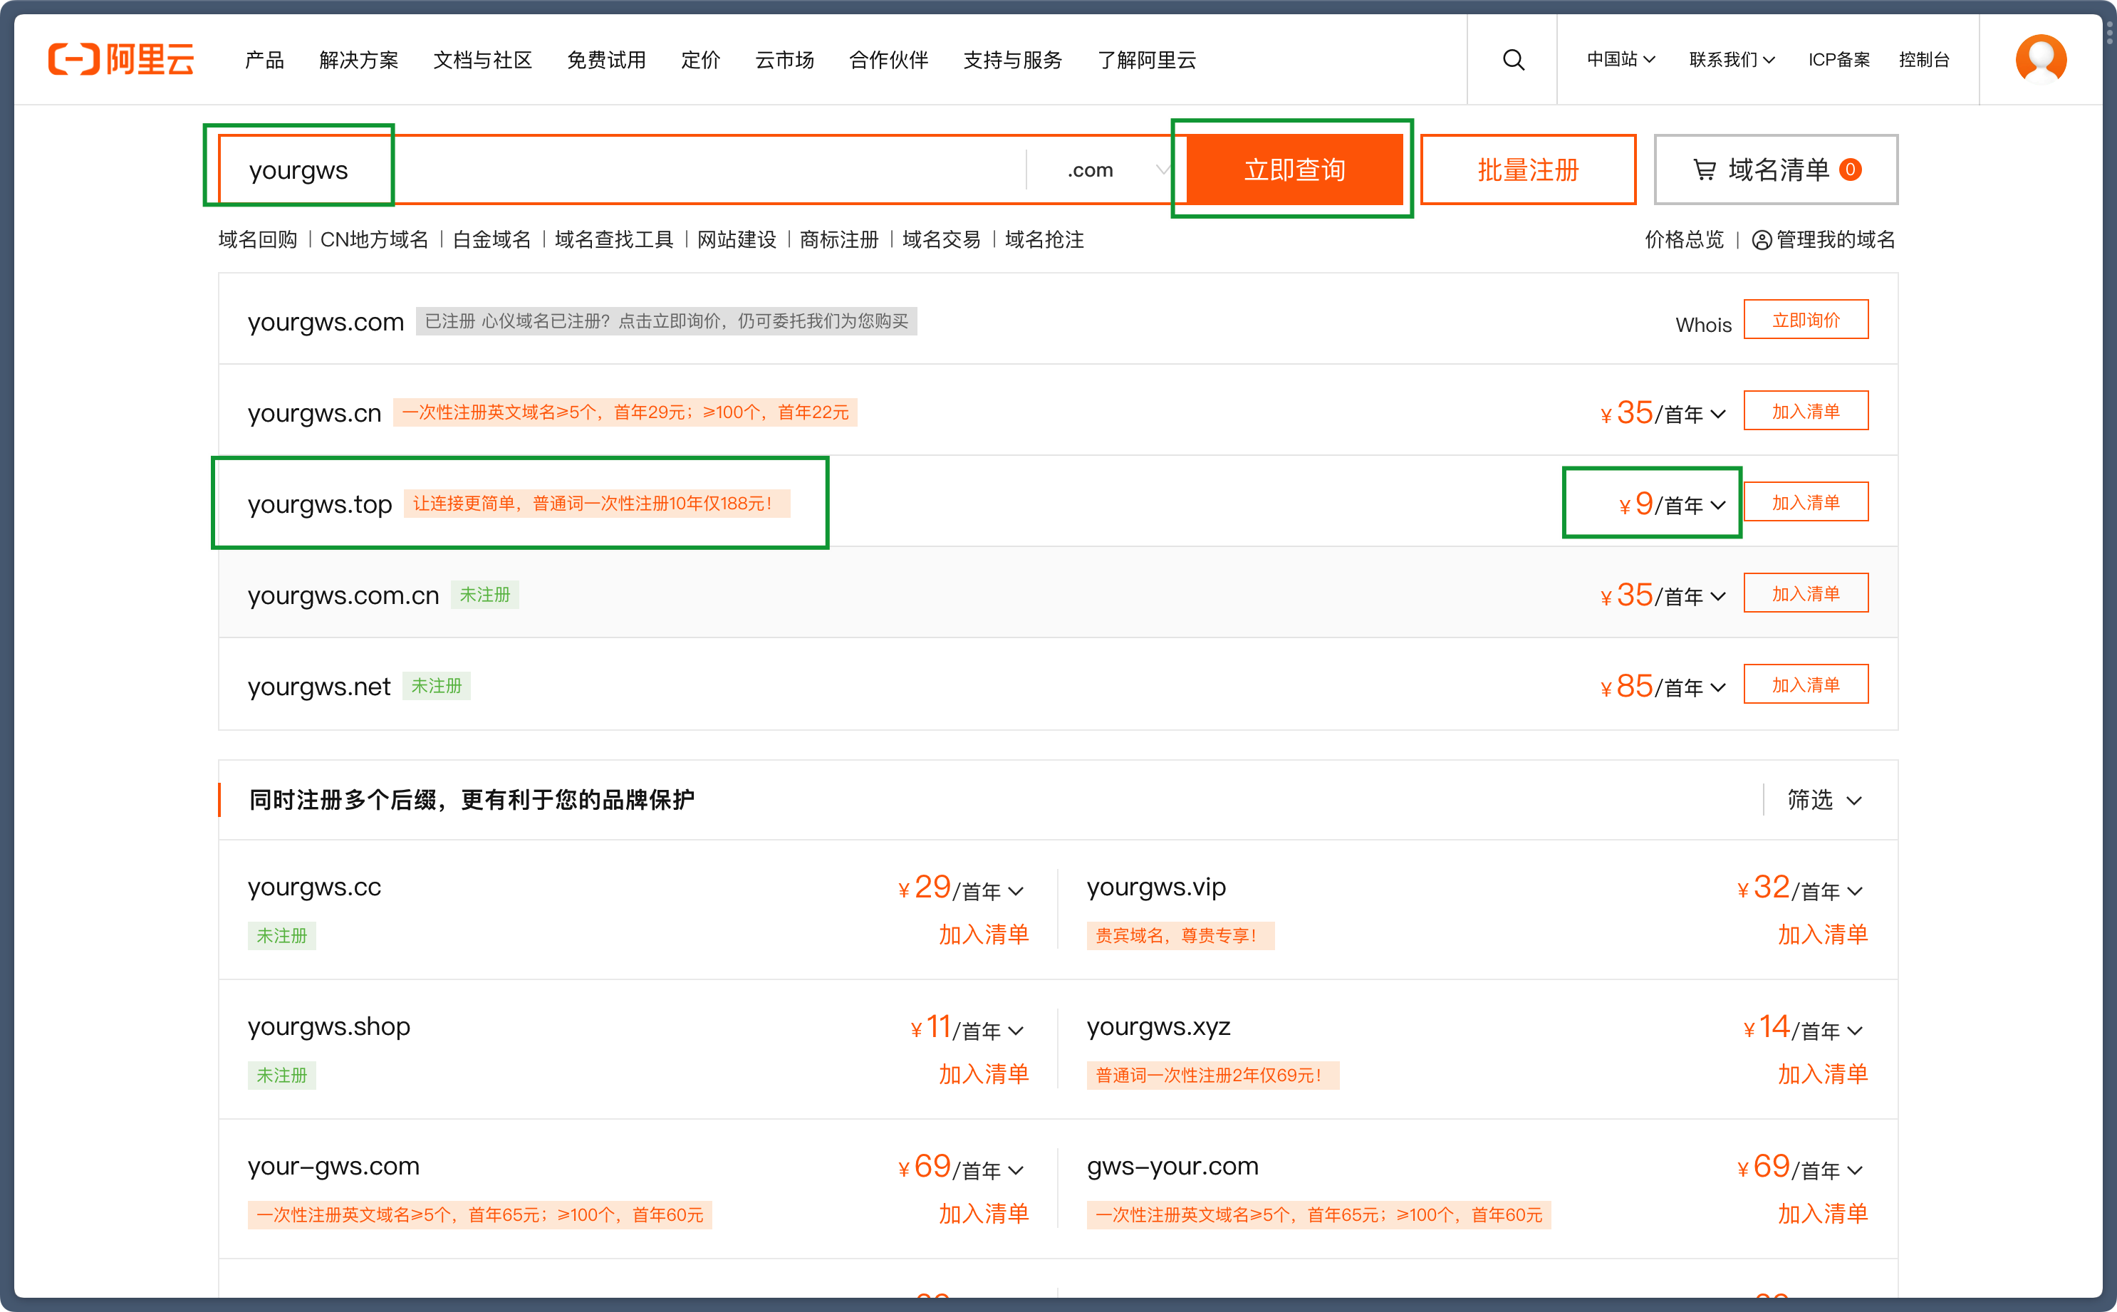Open the 云市场 menu item

pos(784,59)
